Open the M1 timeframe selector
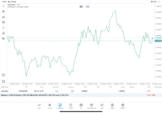162x113 pixels. 4,39
